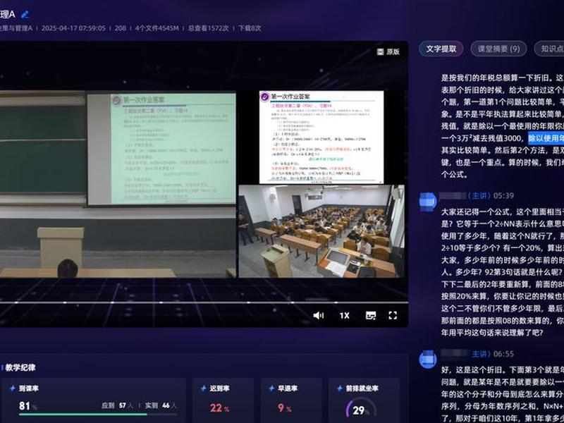This screenshot has height=423, width=564.
Task: Click the speaker avatar beside 05:39
Action: click(x=428, y=202)
